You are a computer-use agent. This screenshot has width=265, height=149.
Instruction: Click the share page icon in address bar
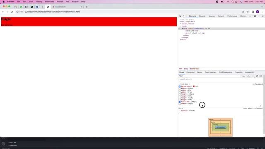pos(243,12)
